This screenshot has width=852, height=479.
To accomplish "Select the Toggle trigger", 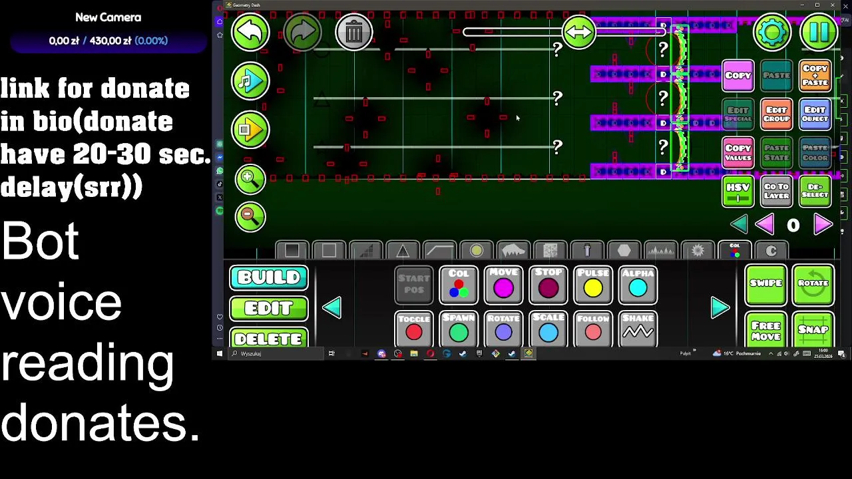I will point(414,329).
